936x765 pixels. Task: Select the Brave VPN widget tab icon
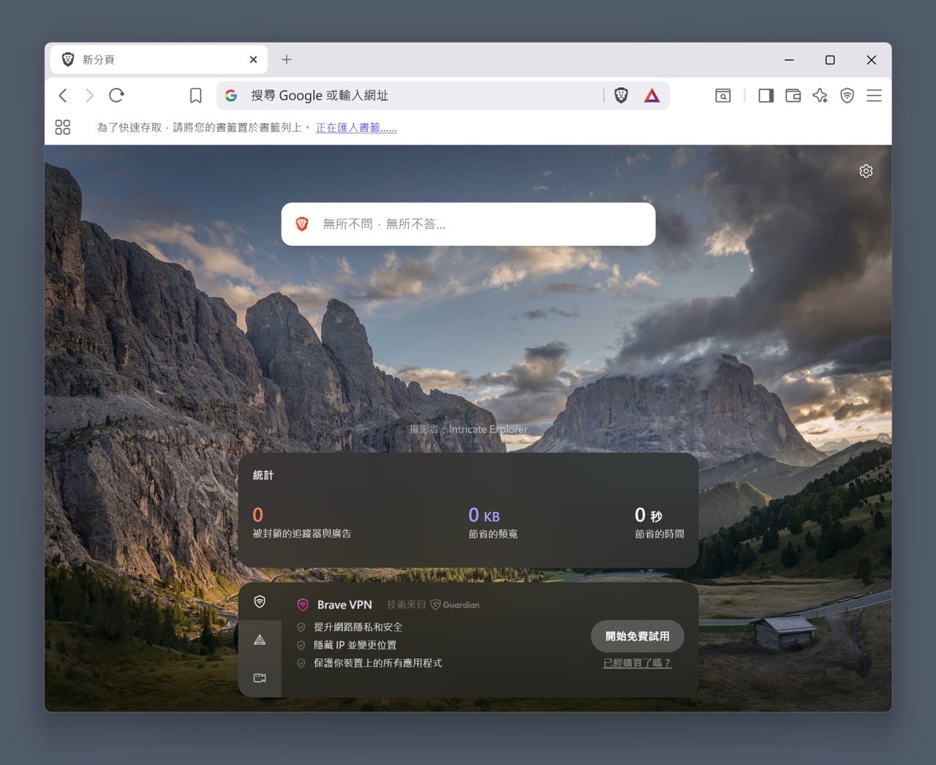[x=260, y=602]
